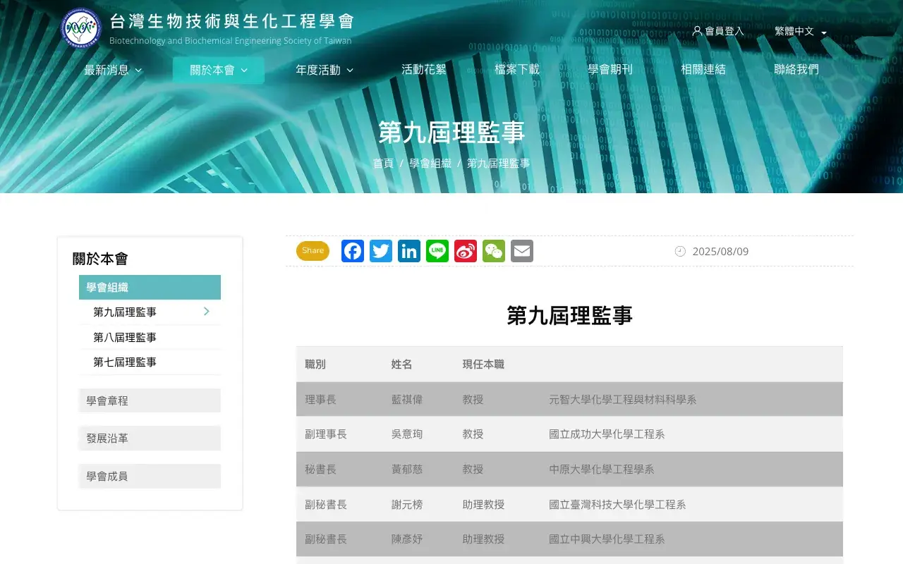Screen dimensions: 903x564
Task: Click the date 2025/08/09
Action: [720, 252]
